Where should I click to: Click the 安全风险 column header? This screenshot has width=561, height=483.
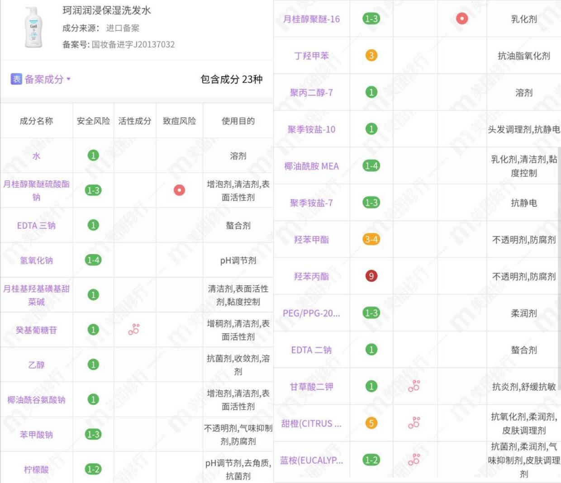pyautogui.click(x=93, y=121)
